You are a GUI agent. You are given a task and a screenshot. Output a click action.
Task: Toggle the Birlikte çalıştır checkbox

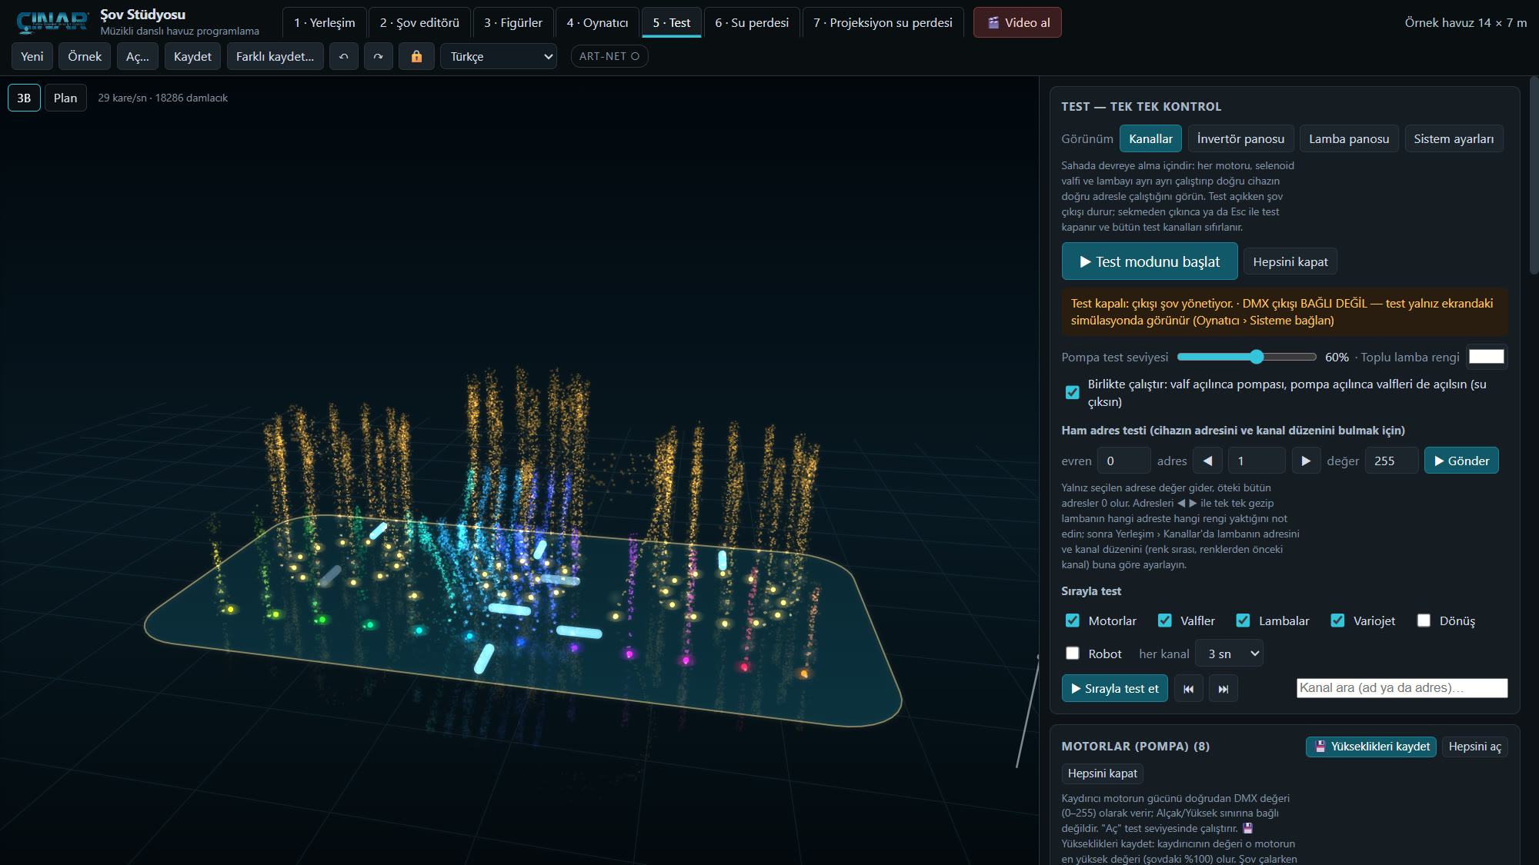tap(1072, 392)
